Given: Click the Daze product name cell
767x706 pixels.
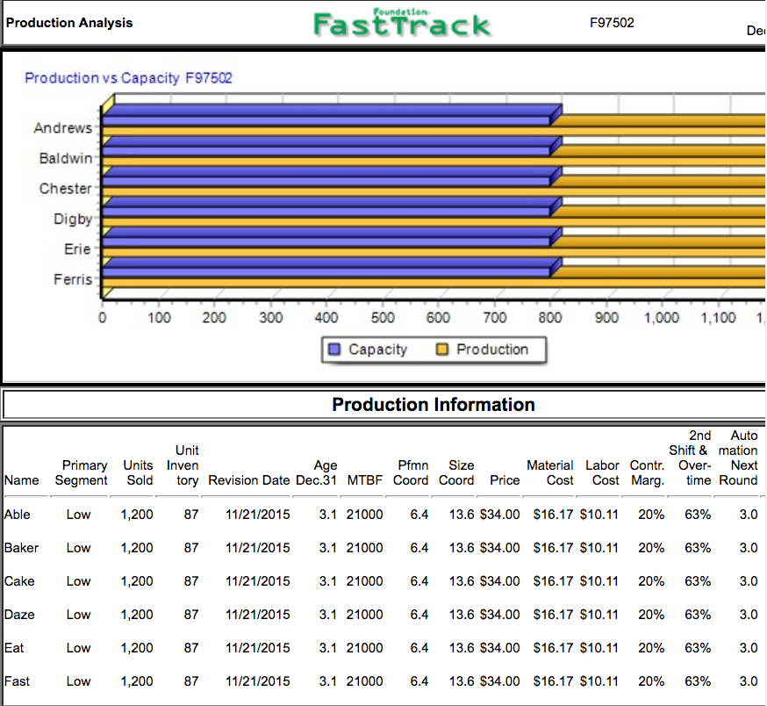Looking at the screenshot, I should point(19,615).
